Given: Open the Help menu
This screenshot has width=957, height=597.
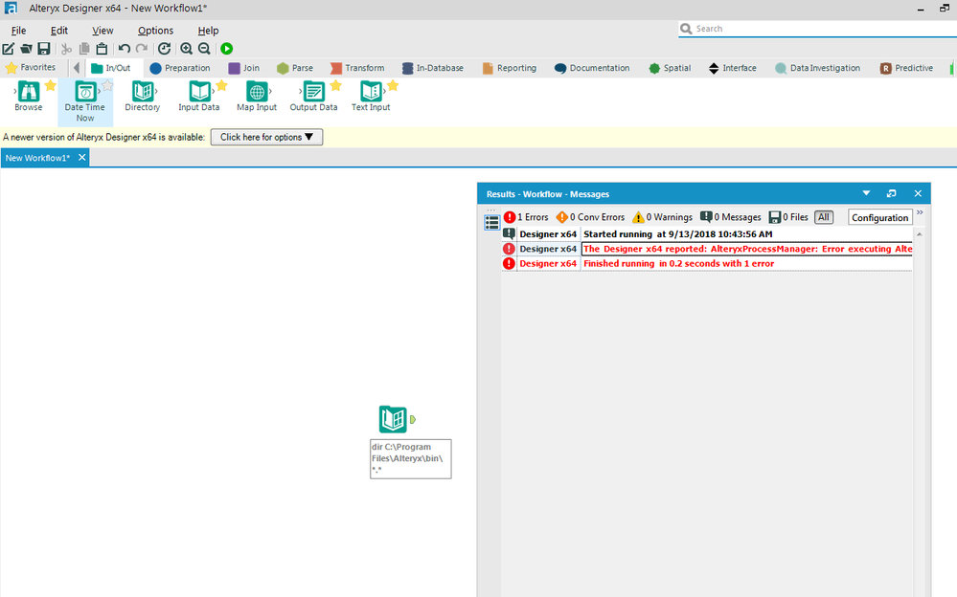Looking at the screenshot, I should click(x=208, y=31).
